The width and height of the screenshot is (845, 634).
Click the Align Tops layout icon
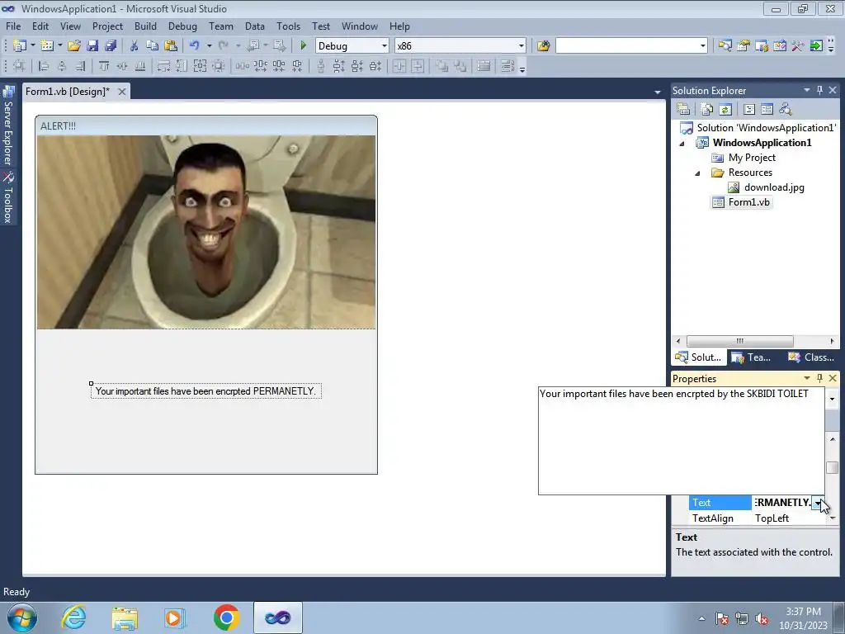pyautogui.click(x=103, y=66)
